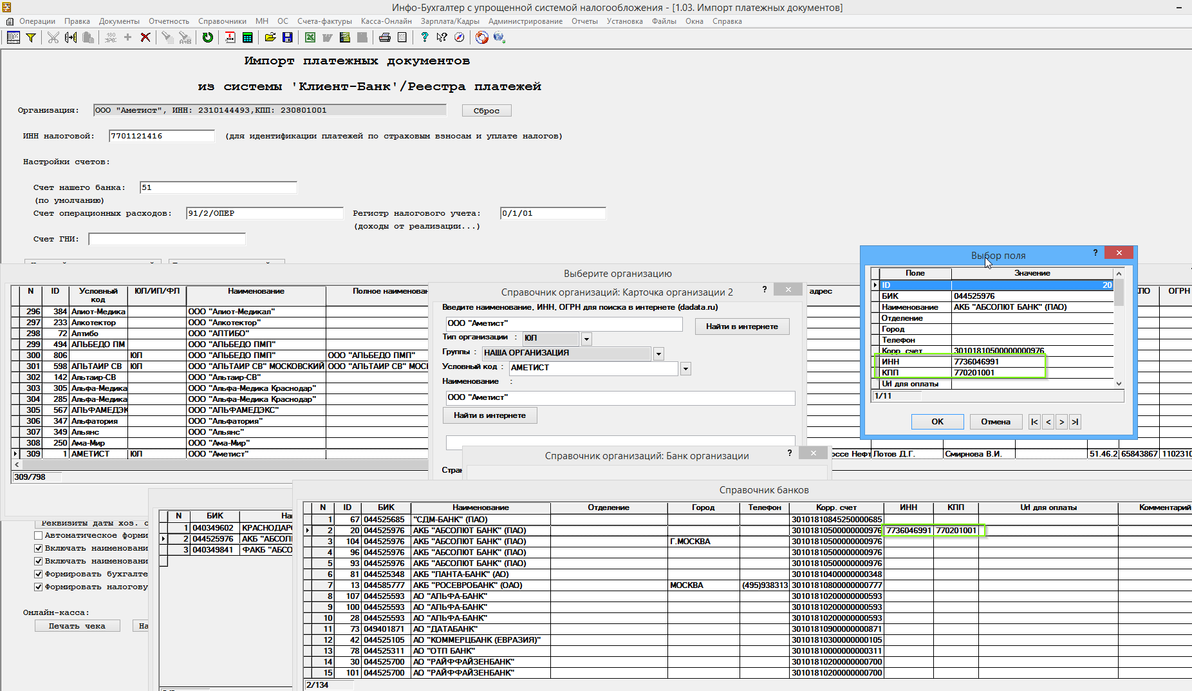This screenshot has width=1192, height=691.
Task: Click the Регистр налогового учета field
Action: 553,213
